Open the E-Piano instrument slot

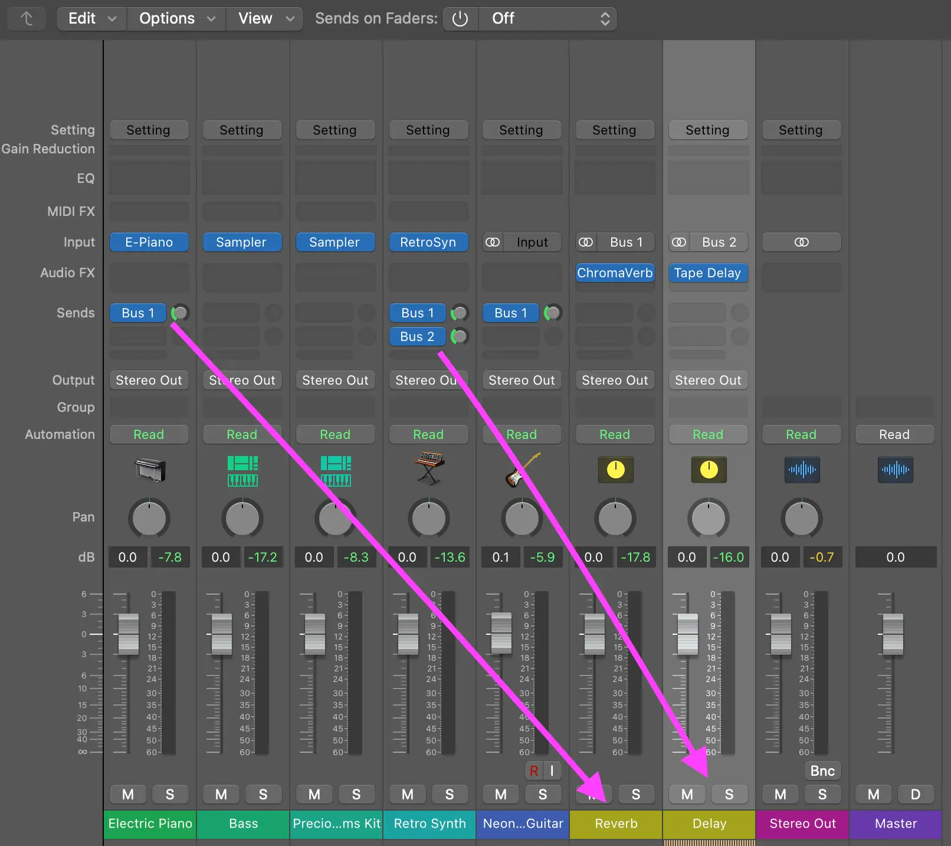tap(149, 242)
